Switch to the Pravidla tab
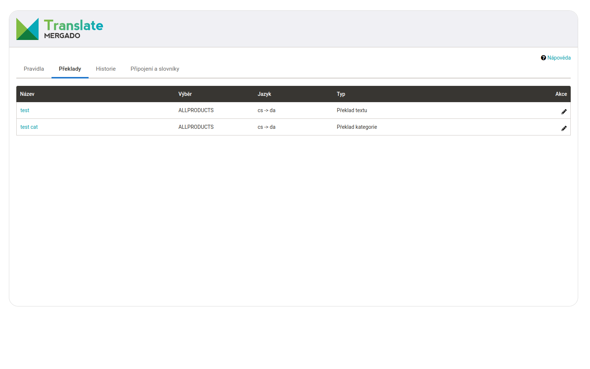This screenshot has height=369, width=590. point(34,69)
